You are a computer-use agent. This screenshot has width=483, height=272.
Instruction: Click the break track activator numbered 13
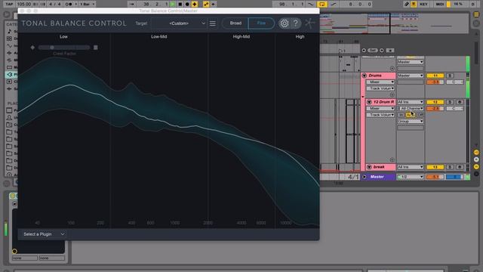435,167
